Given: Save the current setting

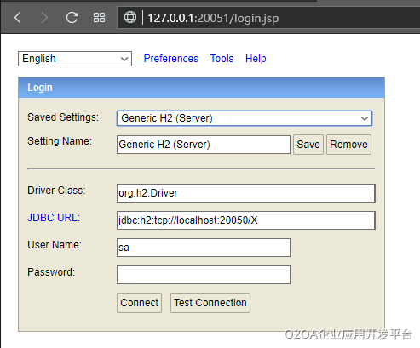Looking at the screenshot, I should point(308,145).
